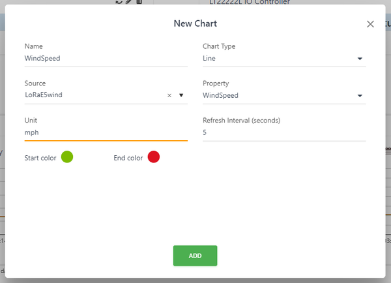Screen dimensions: 391x283
Task: Open the Chart Type dropdown arrow
Action: point(360,59)
